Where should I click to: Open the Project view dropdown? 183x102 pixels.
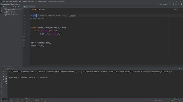point(7,7)
